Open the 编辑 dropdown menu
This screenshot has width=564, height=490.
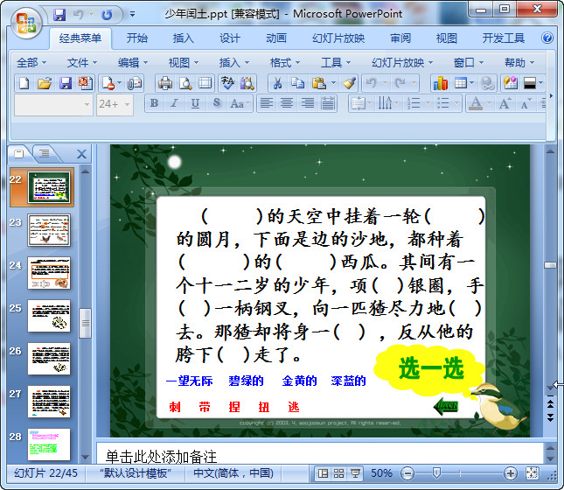pyautogui.click(x=133, y=63)
